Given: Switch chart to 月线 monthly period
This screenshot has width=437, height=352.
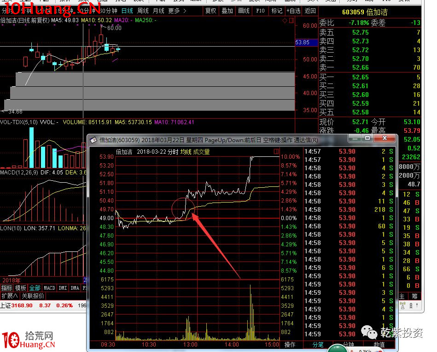Looking at the screenshot, I should 158,11.
